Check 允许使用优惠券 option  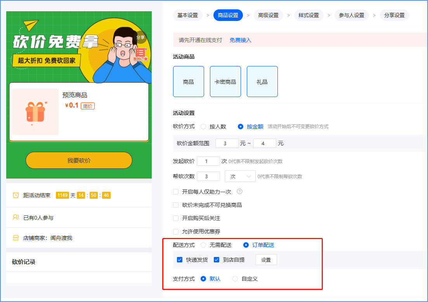(x=176, y=232)
